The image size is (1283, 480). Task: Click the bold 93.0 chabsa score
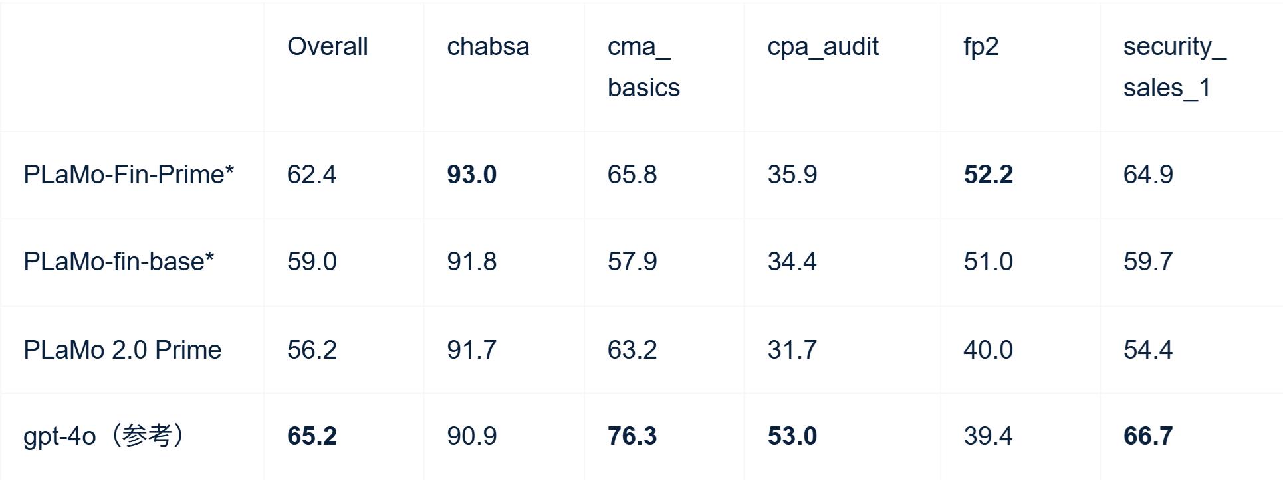[471, 175]
